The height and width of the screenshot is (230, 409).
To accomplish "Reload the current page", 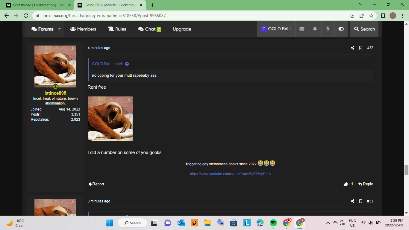I will point(26,16).
